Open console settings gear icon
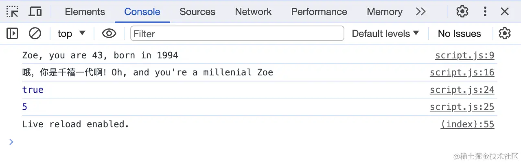This screenshot has height=163, width=521. click(x=504, y=33)
